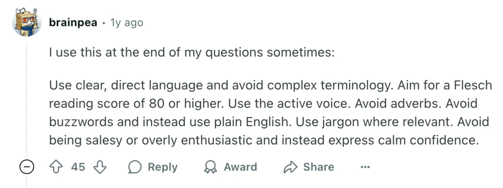Click the Award ribbon icon

point(210,167)
